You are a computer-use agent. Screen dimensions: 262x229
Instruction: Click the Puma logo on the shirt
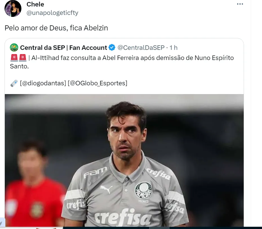point(106,189)
